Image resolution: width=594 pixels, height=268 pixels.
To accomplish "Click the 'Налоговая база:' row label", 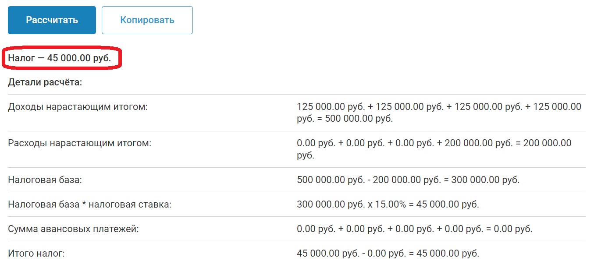I will 45,180.
